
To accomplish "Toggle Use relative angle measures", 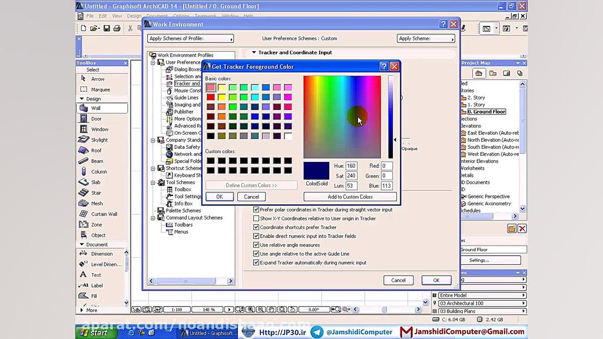I will [x=256, y=245].
